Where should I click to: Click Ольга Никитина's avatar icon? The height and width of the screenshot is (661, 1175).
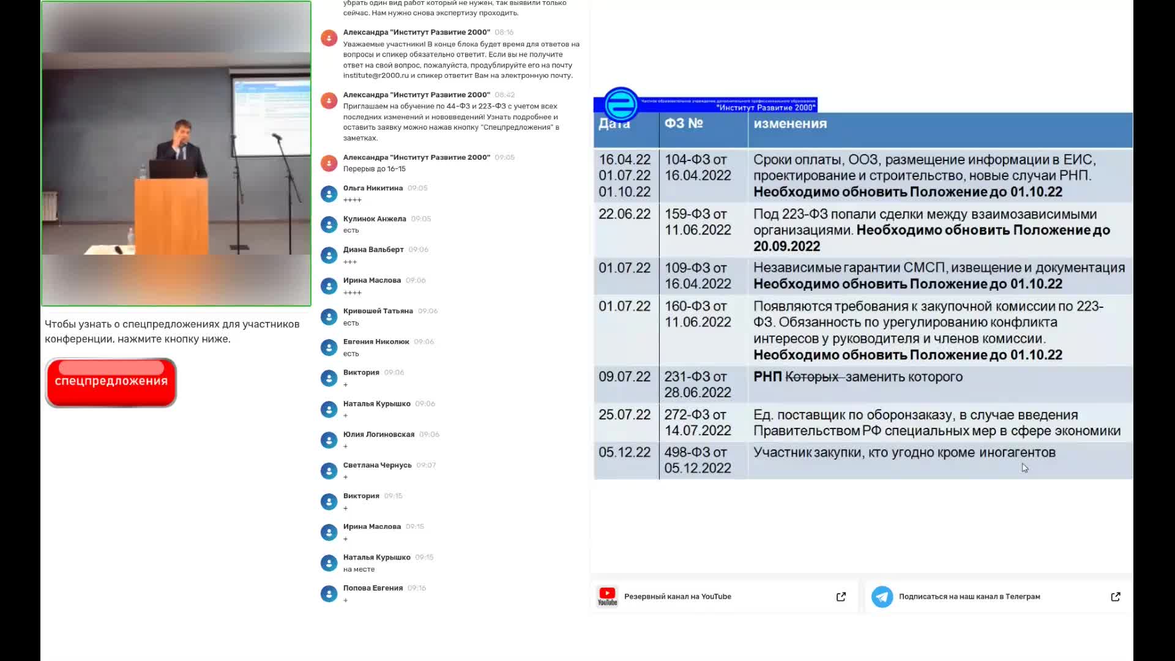tap(329, 194)
